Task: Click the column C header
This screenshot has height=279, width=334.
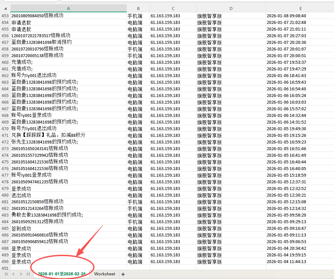Action: [x=173, y=8]
